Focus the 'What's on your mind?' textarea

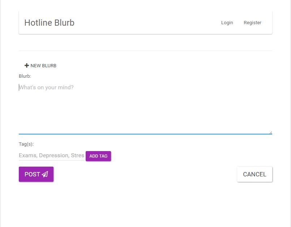tap(145, 108)
